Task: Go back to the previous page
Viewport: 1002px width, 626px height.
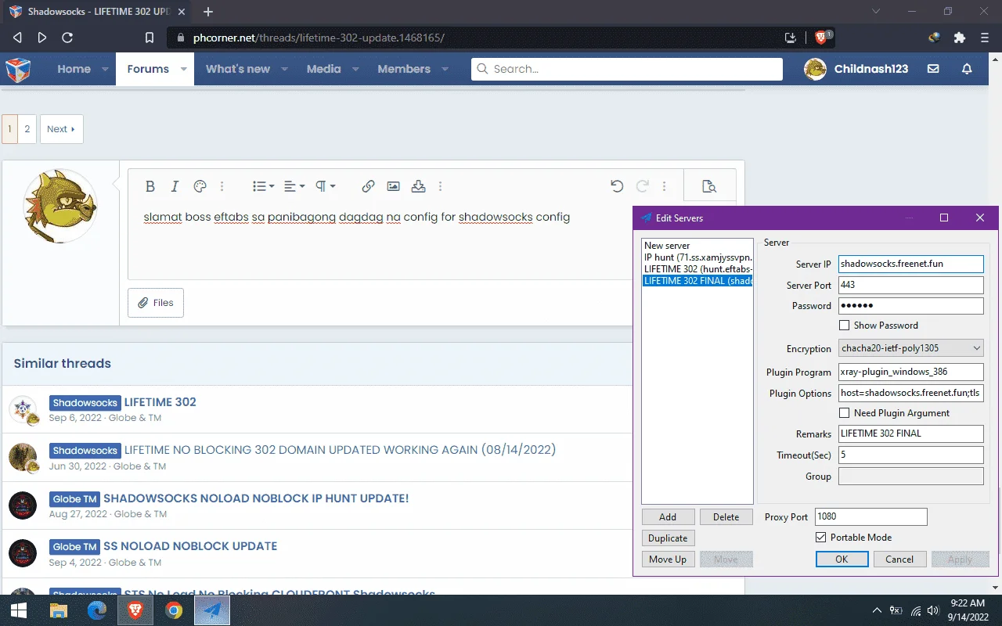Action: pos(17,38)
